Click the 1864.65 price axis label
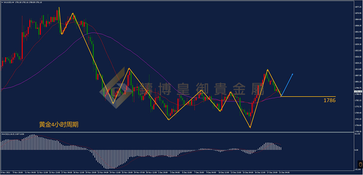This screenshot has height=175, width=363. (358, 20)
